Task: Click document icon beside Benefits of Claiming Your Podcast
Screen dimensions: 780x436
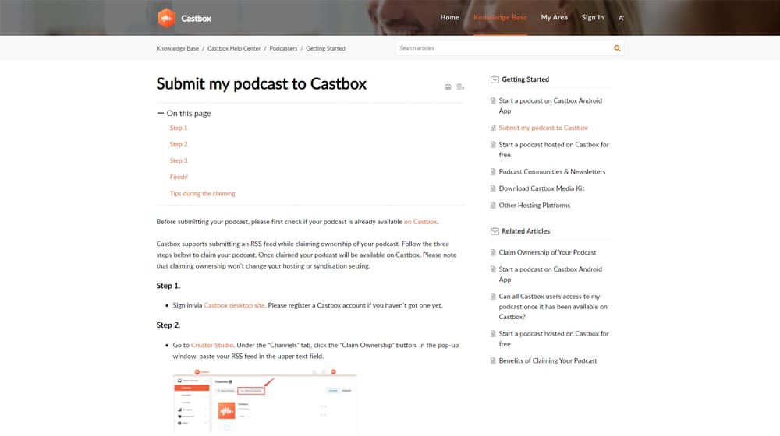Action: tap(493, 361)
